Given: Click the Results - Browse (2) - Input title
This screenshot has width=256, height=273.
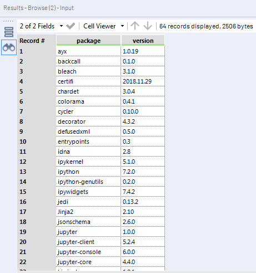Looking at the screenshot, I should click(x=38, y=8).
